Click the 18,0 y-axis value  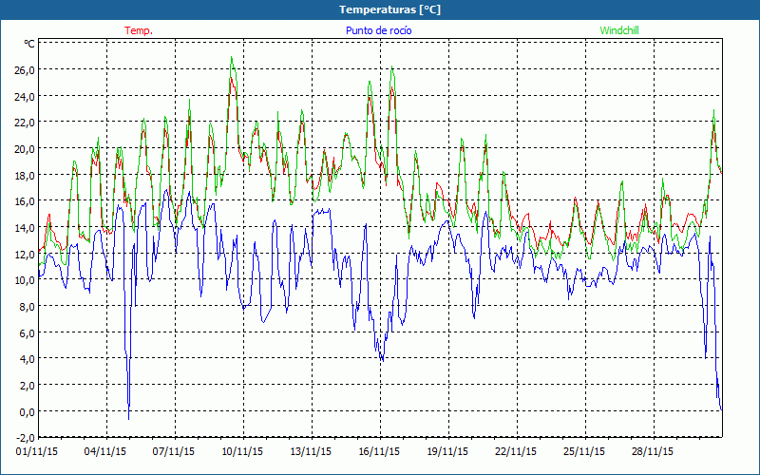click(25, 176)
